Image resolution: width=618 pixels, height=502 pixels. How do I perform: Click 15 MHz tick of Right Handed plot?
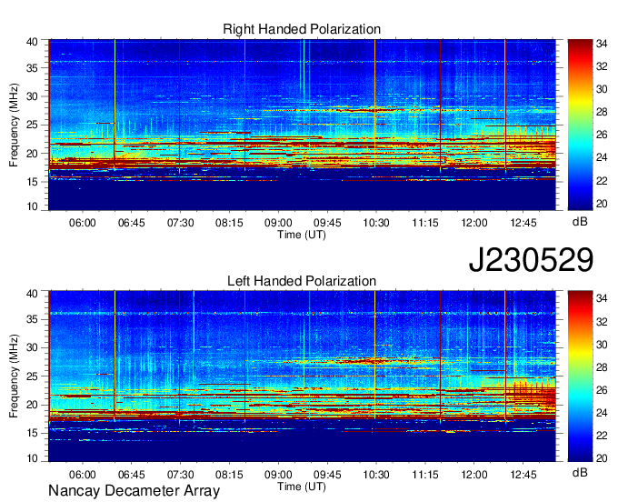pos(32,182)
